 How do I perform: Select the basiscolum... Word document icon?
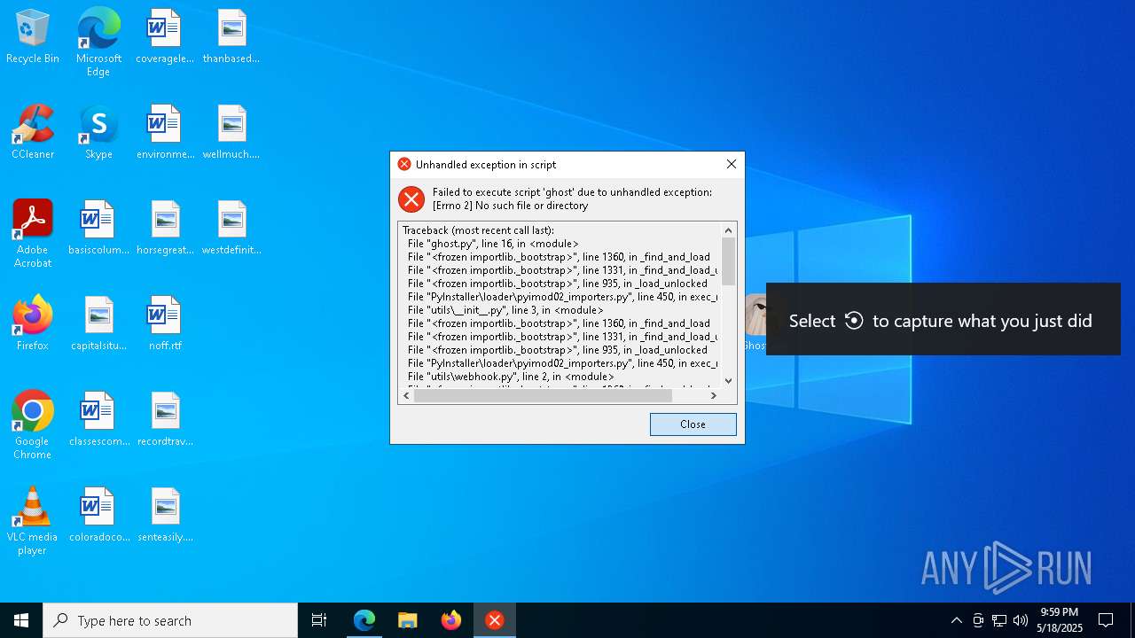click(x=98, y=229)
